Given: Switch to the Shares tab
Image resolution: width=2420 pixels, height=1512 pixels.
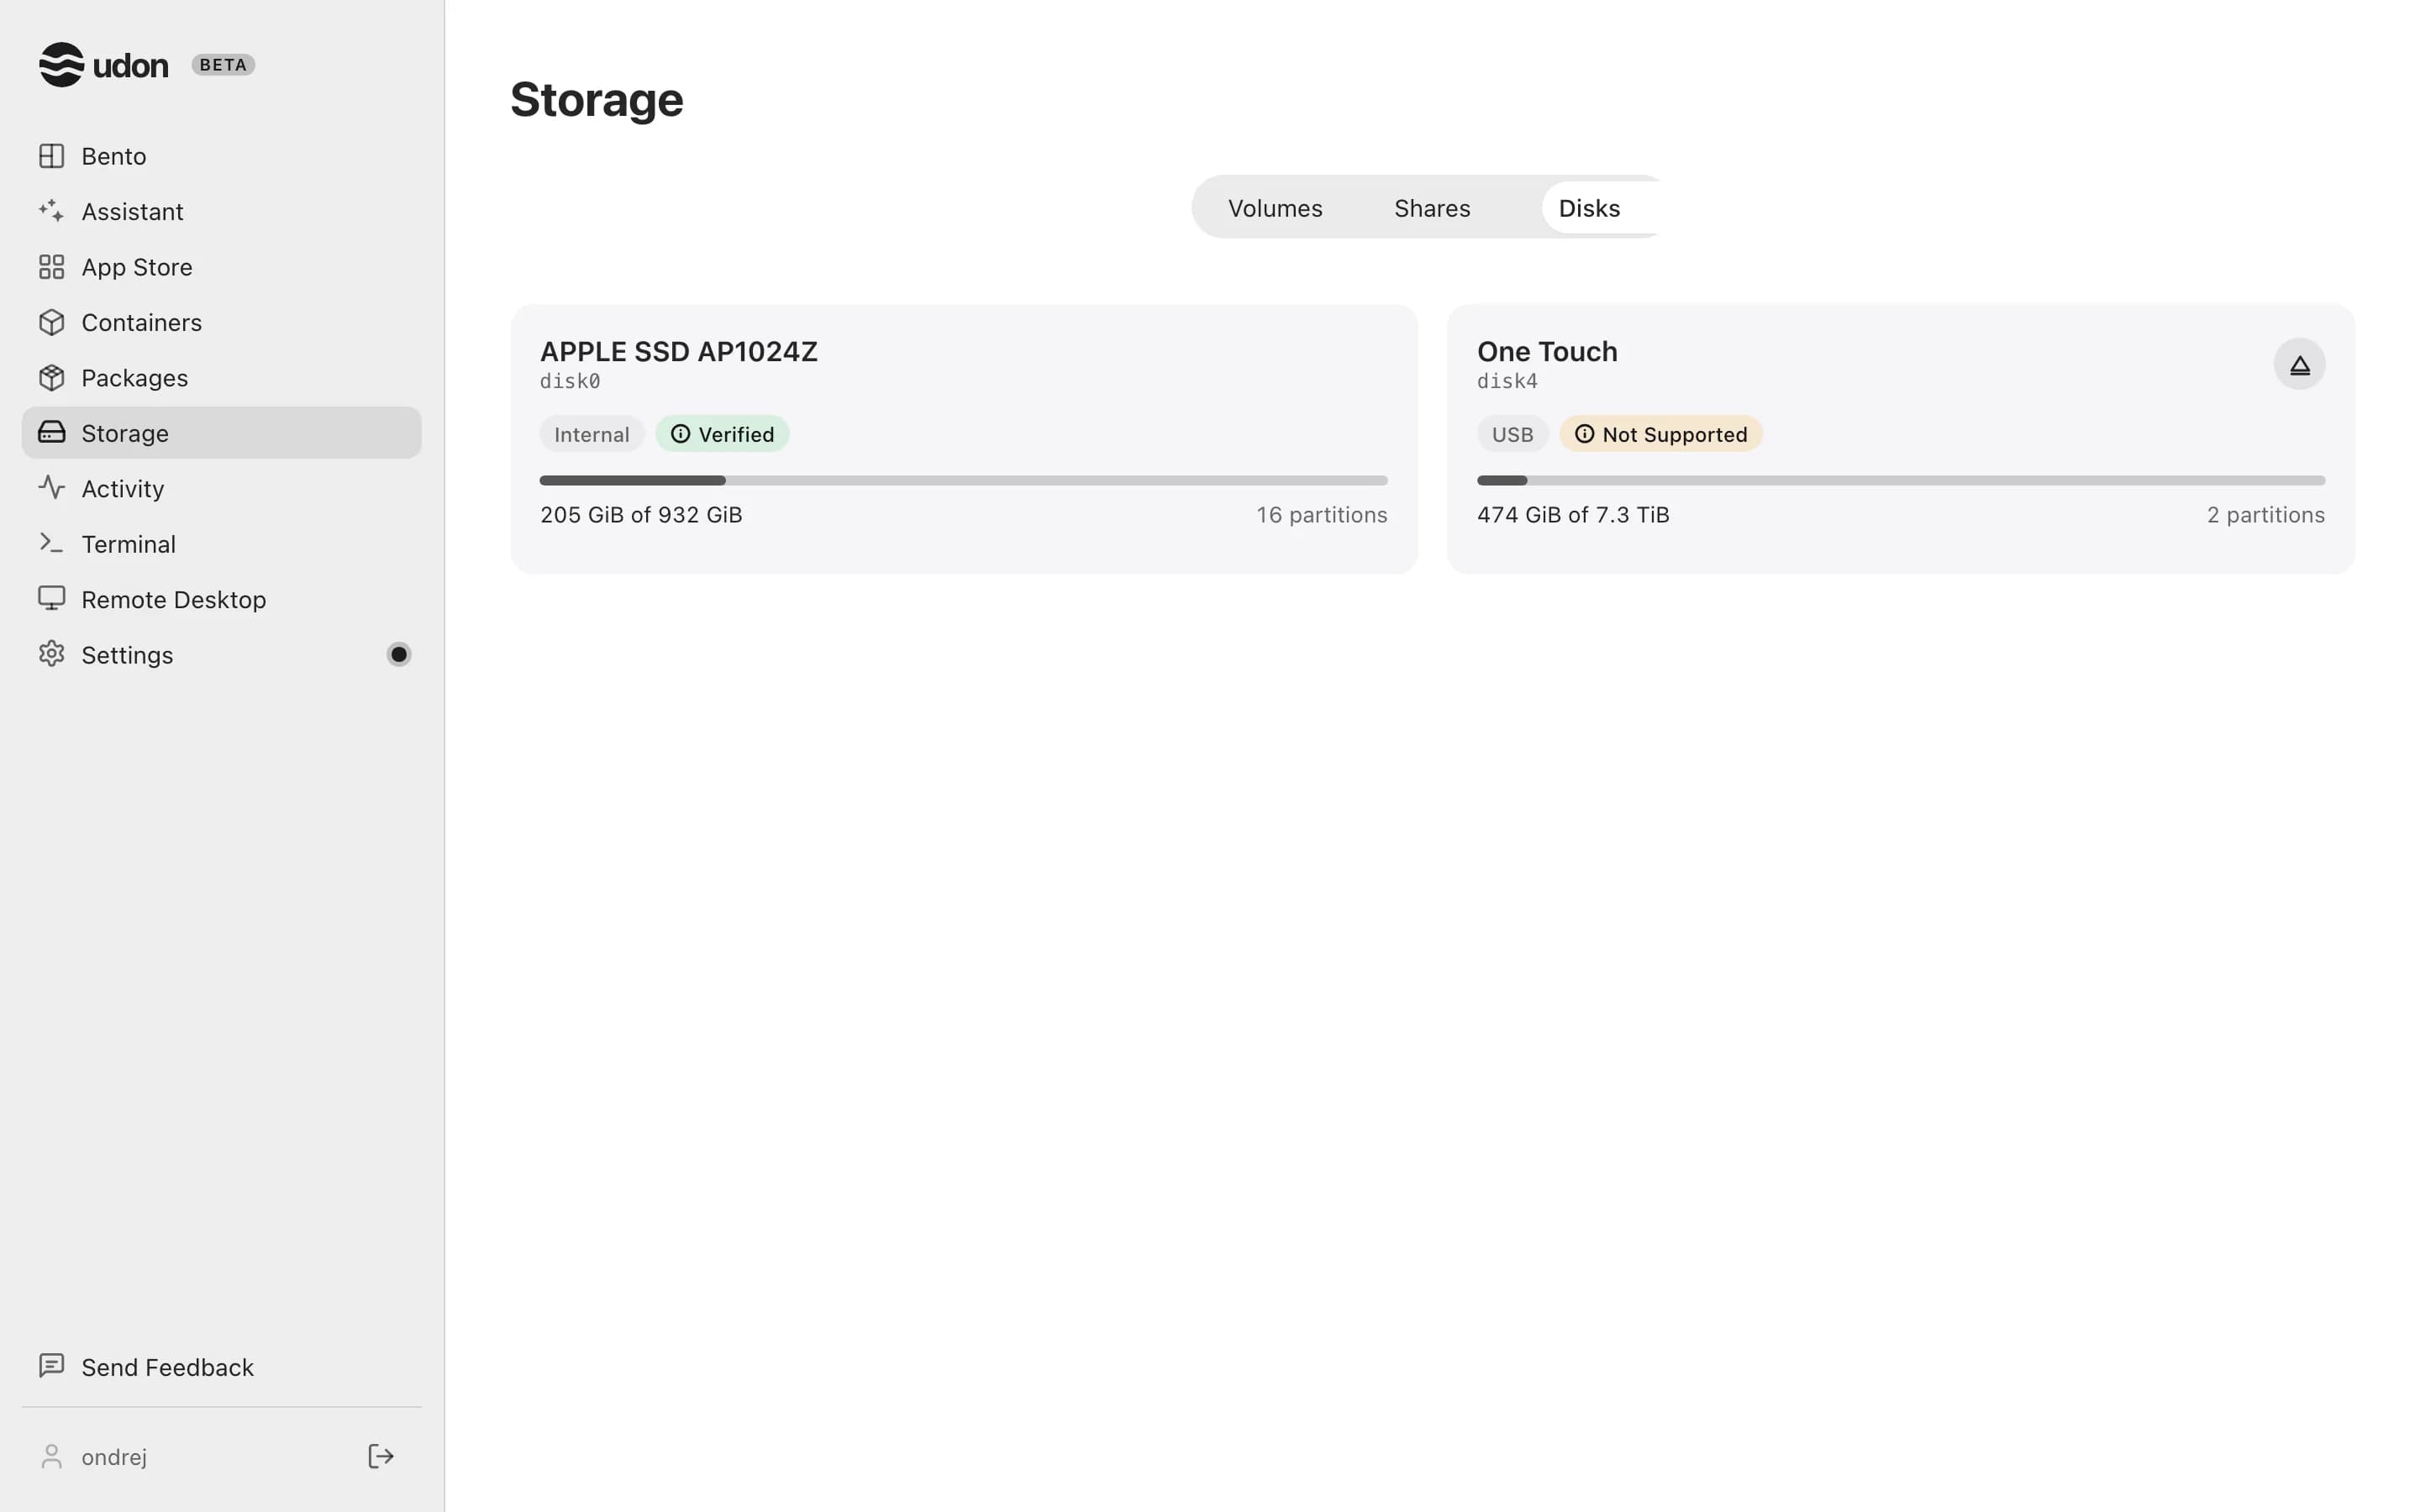Looking at the screenshot, I should [x=1432, y=208].
